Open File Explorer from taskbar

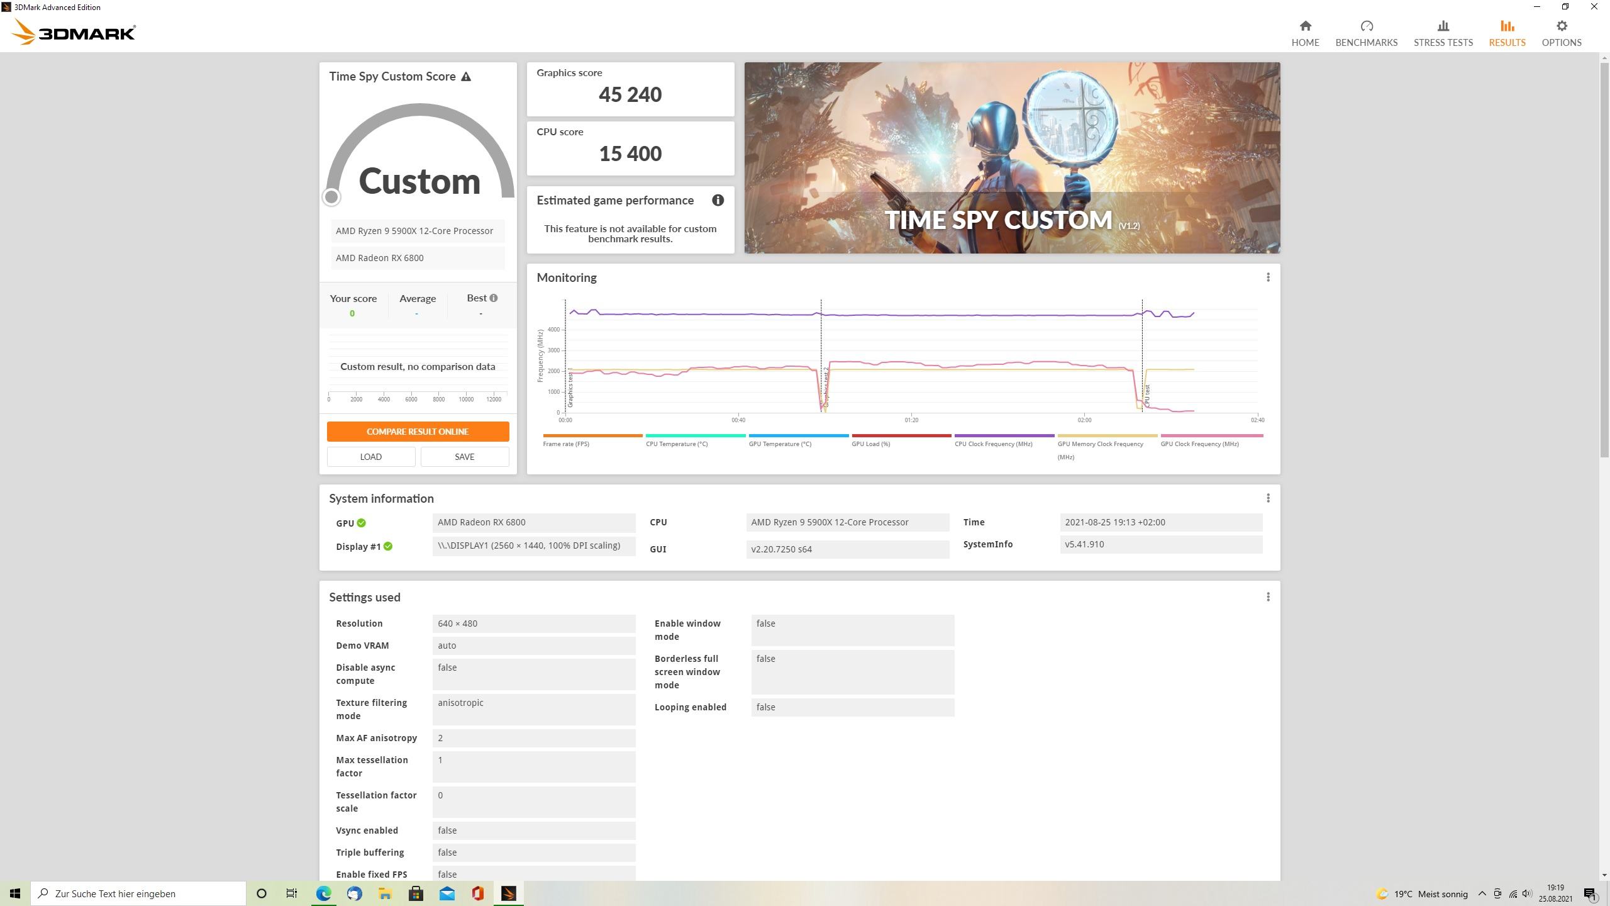pos(385,893)
